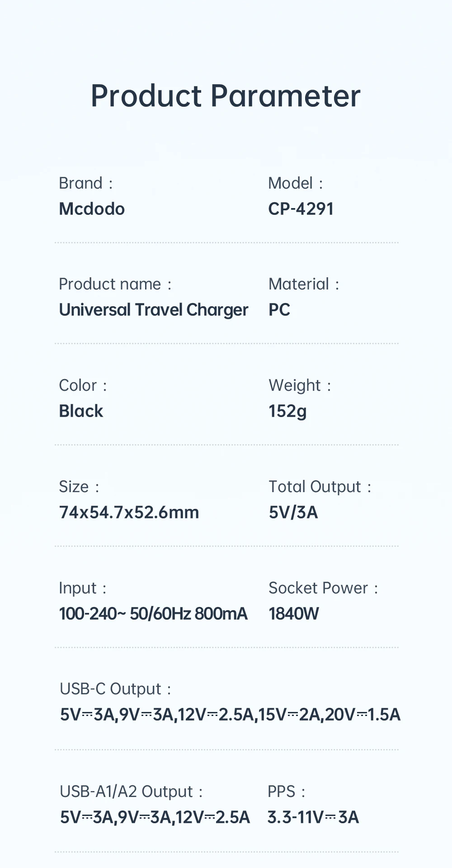Click the Universal Travel Charger text

[154, 310]
